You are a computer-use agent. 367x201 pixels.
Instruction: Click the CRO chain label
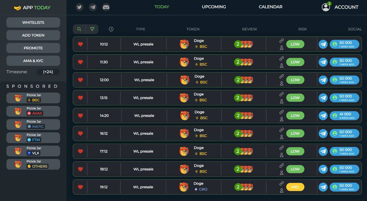201,189
